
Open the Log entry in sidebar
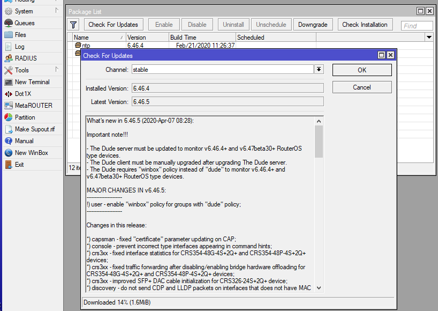click(19, 47)
